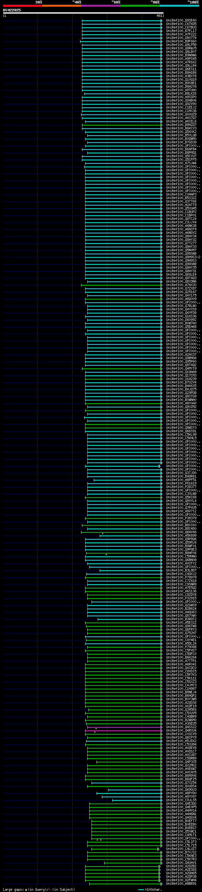Open hit UniRef100_B7XJS2
Screen dimensions: 202x892
coord(181,852)
